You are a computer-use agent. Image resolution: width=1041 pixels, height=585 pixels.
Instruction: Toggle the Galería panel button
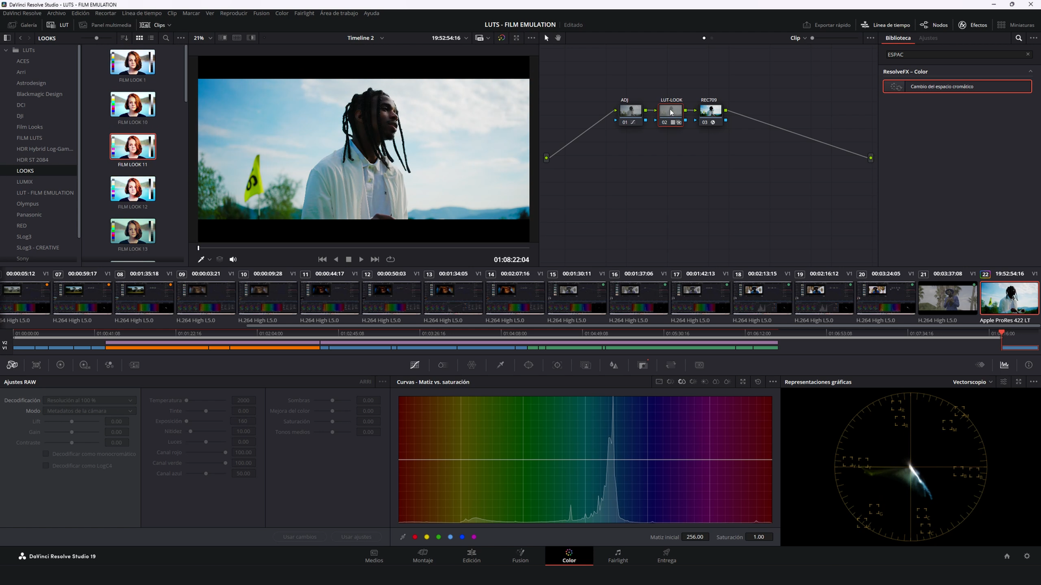pyautogui.click(x=23, y=25)
